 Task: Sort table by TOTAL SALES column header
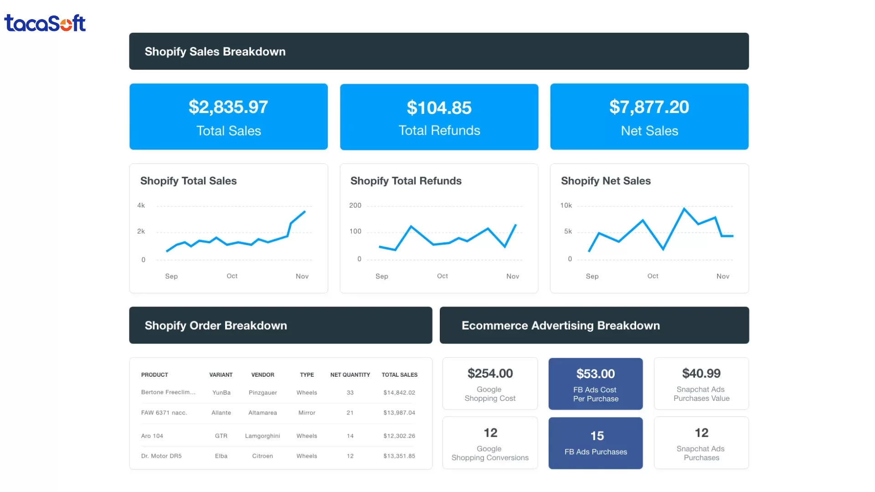point(399,375)
